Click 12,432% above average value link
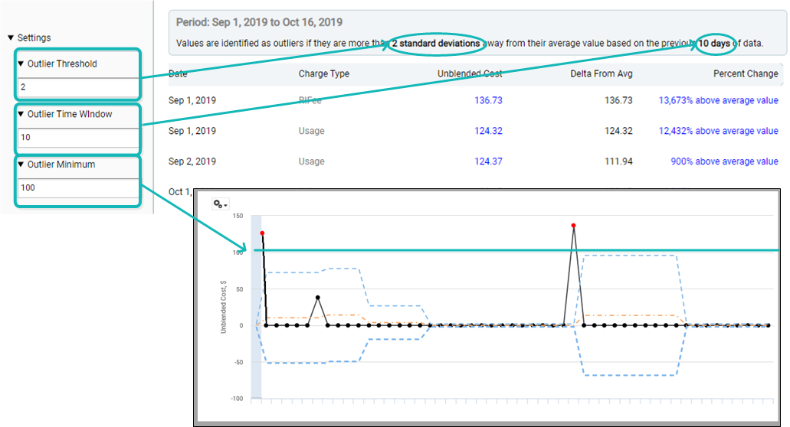The image size is (790, 427). pyautogui.click(x=718, y=131)
